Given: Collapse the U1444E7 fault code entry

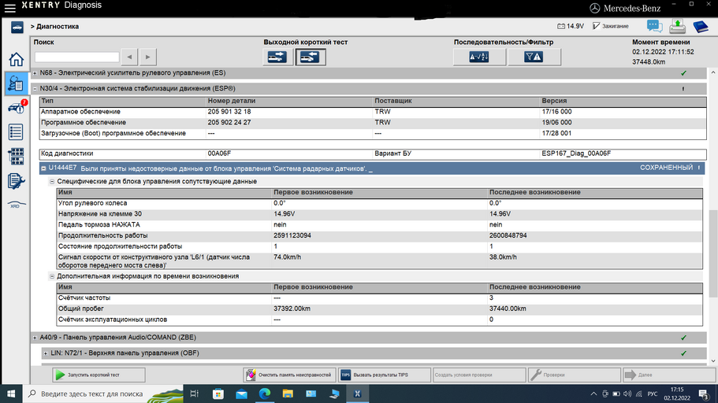Looking at the screenshot, I should pos(43,168).
